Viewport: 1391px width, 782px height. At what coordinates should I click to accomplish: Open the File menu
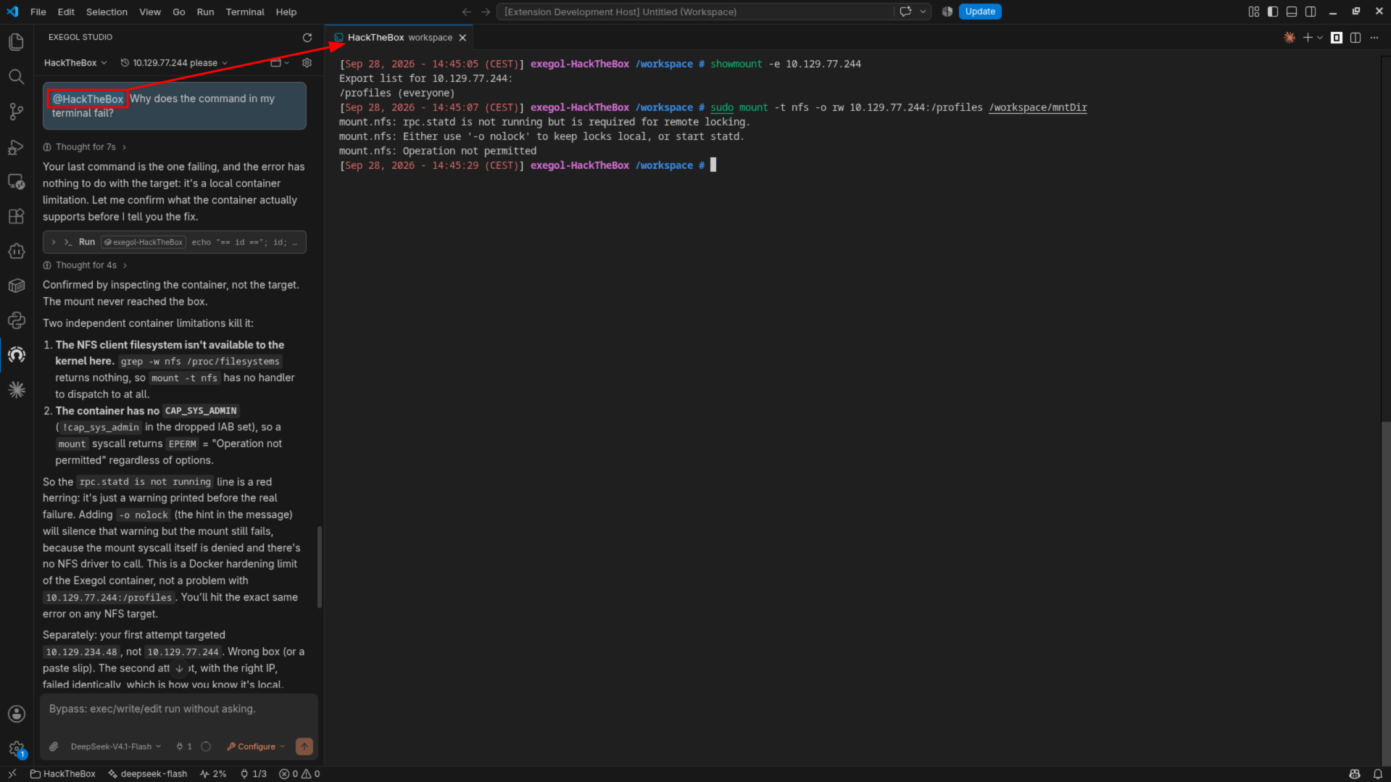[x=38, y=12]
